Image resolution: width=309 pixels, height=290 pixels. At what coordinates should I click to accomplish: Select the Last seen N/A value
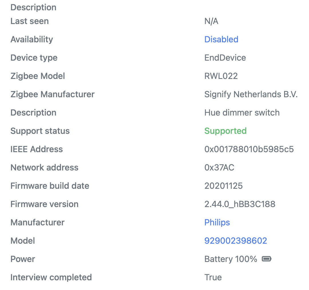click(x=211, y=21)
